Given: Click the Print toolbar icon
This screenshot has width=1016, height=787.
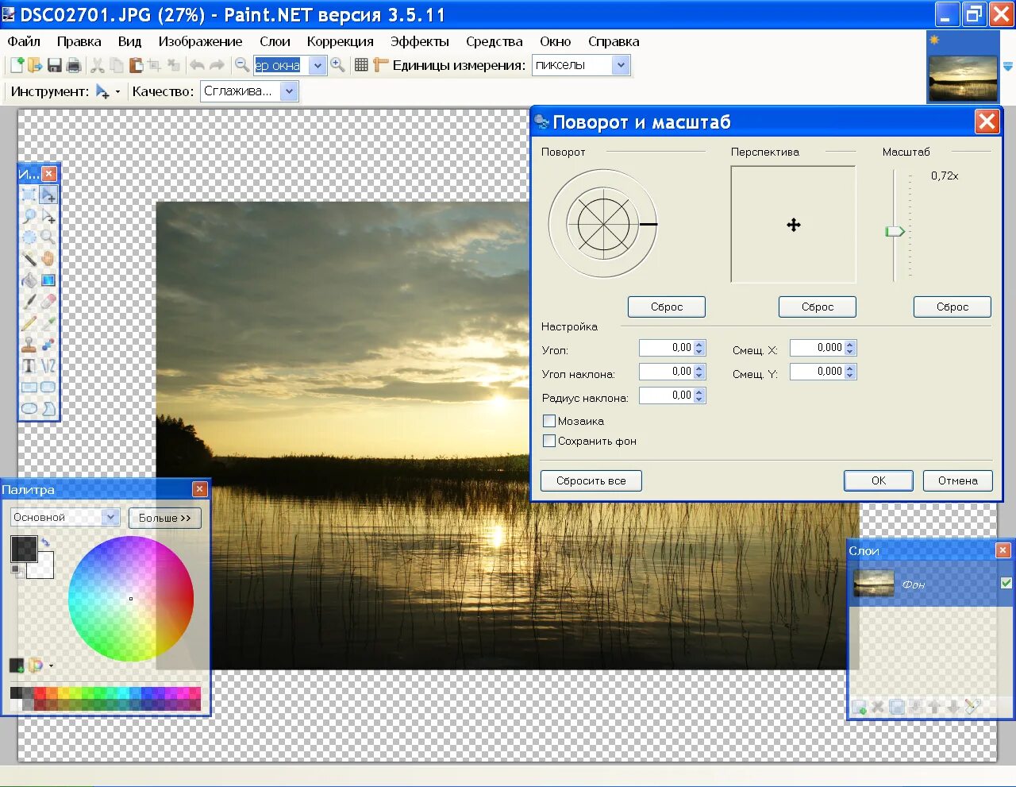Looking at the screenshot, I should 74,65.
